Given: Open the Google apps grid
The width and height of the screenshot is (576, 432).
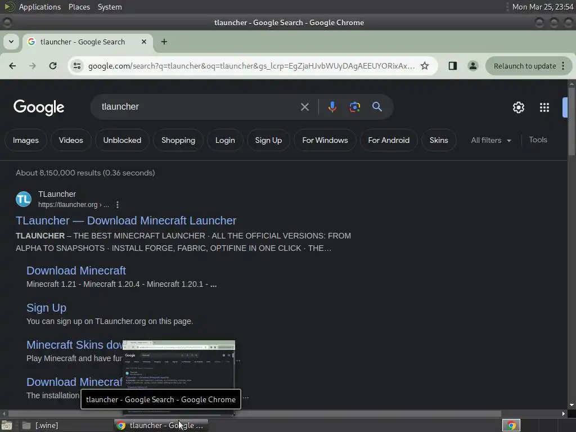Looking at the screenshot, I should (x=544, y=107).
